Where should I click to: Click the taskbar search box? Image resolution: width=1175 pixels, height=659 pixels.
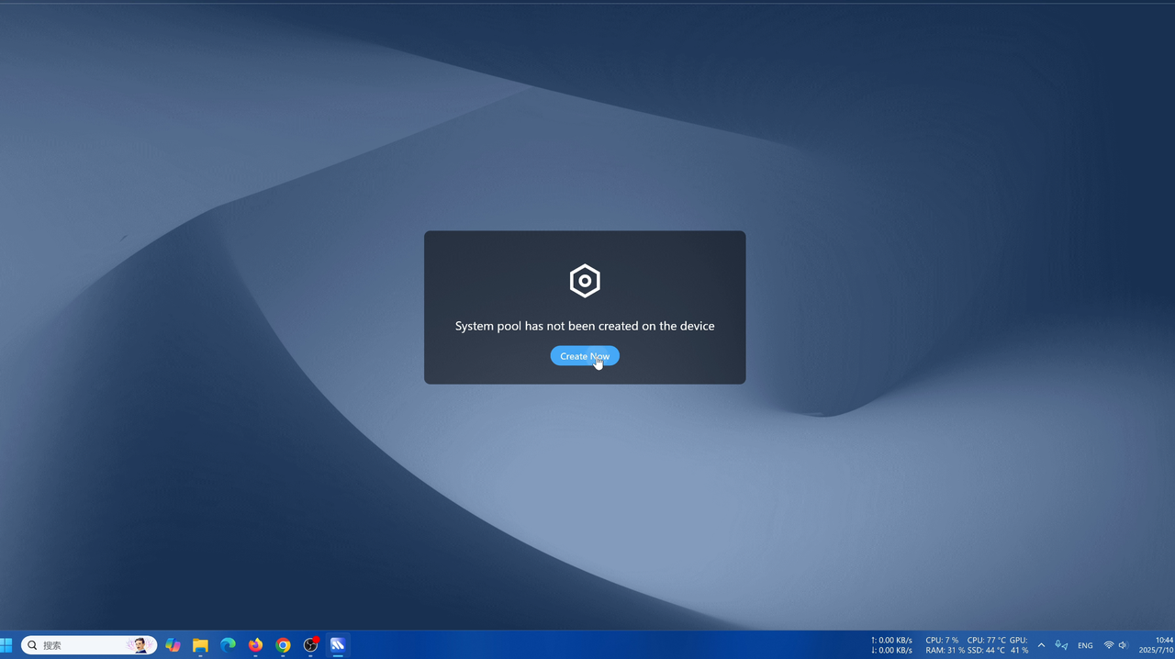pyautogui.click(x=78, y=645)
